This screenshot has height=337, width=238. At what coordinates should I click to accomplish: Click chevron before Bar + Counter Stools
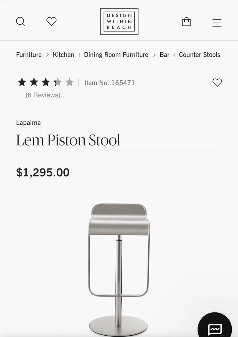point(154,55)
